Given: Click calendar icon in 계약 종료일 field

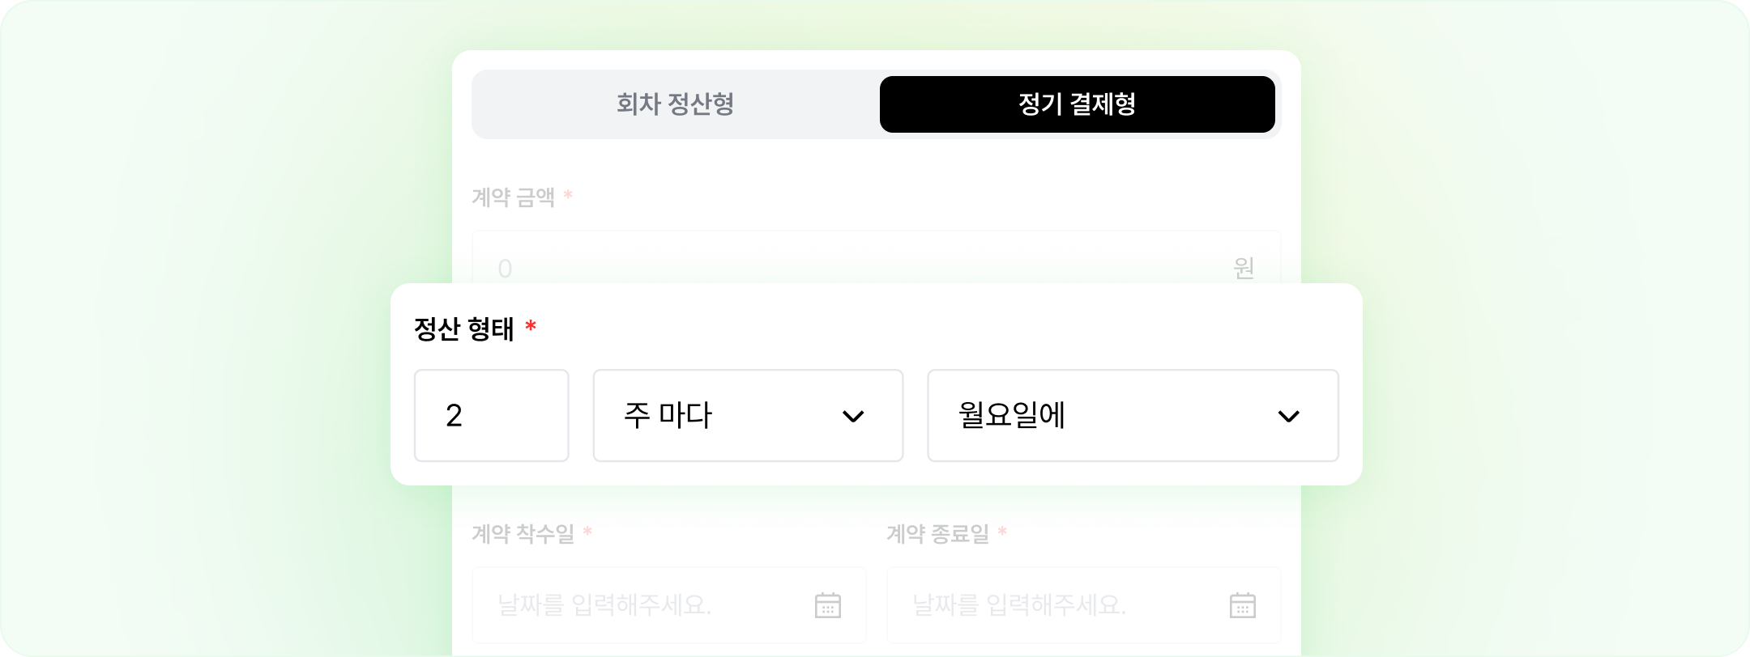Looking at the screenshot, I should point(1242,605).
